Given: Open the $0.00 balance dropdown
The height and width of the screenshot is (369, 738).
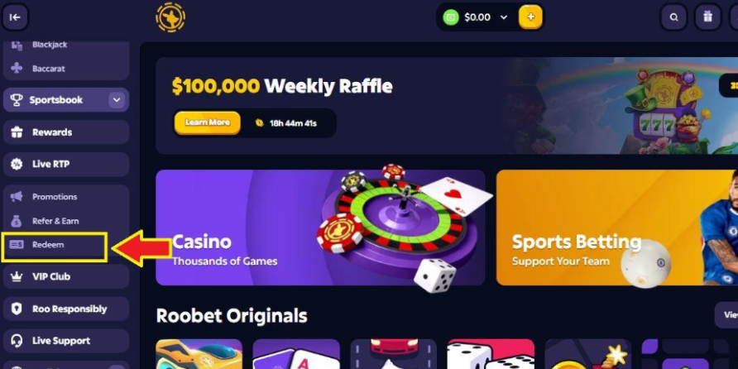Looking at the screenshot, I should pyautogui.click(x=486, y=17).
